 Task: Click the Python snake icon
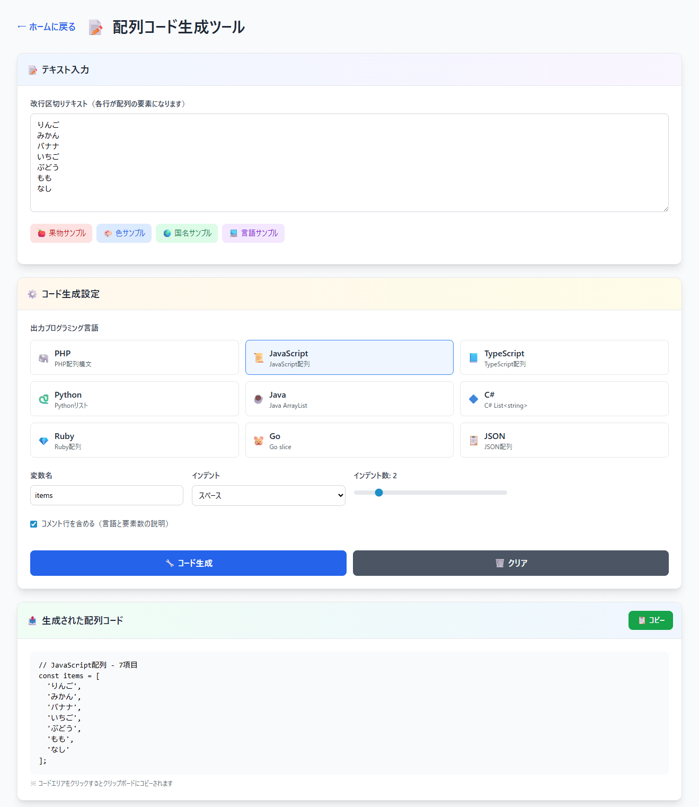(43, 399)
